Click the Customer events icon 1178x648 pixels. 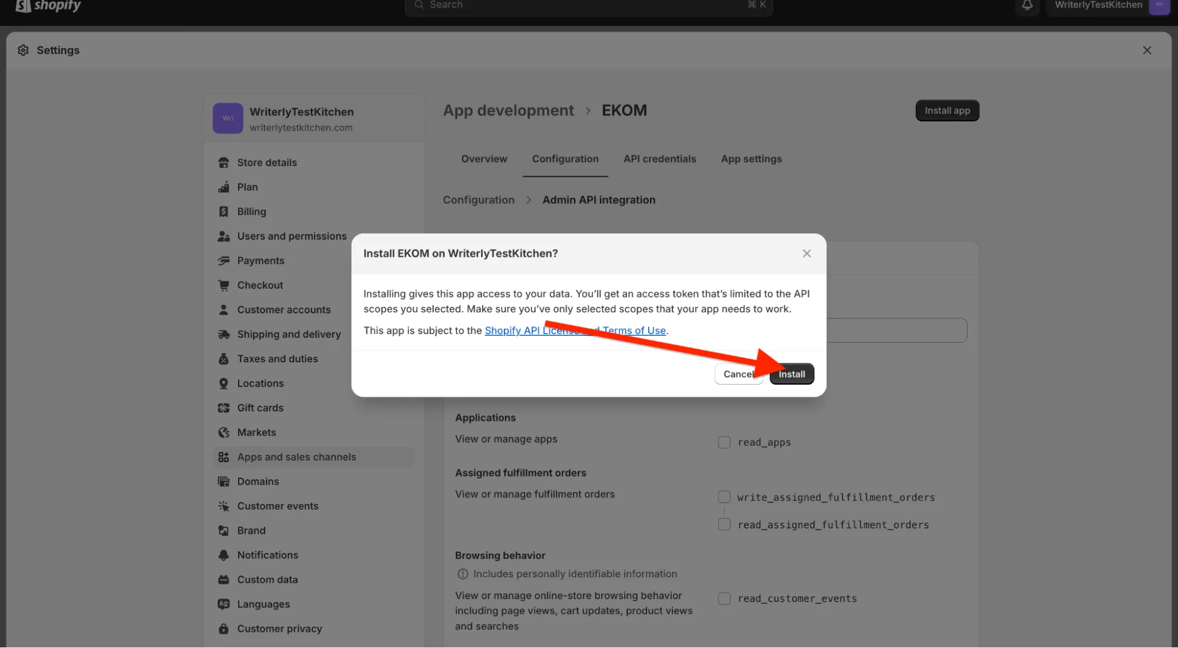tap(223, 506)
